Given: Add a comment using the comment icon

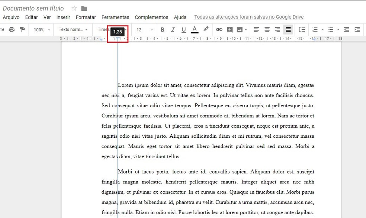Looking at the screenshot, I should tap(229, 30).
